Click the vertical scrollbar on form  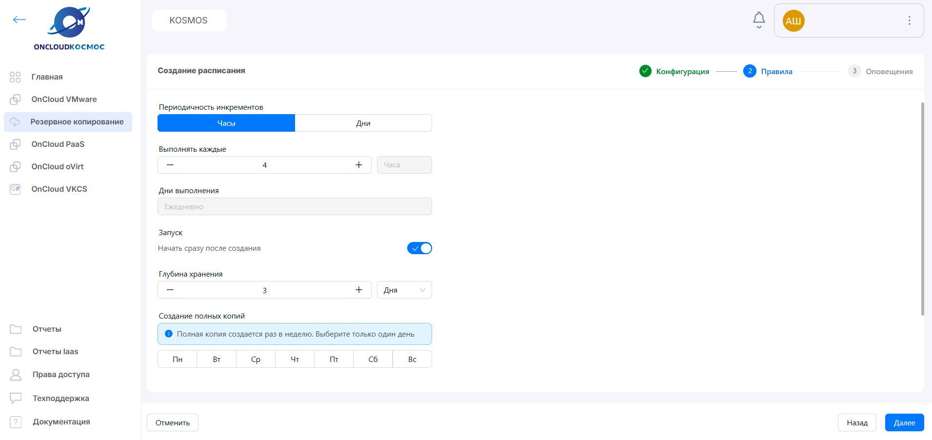pos(922,210)
